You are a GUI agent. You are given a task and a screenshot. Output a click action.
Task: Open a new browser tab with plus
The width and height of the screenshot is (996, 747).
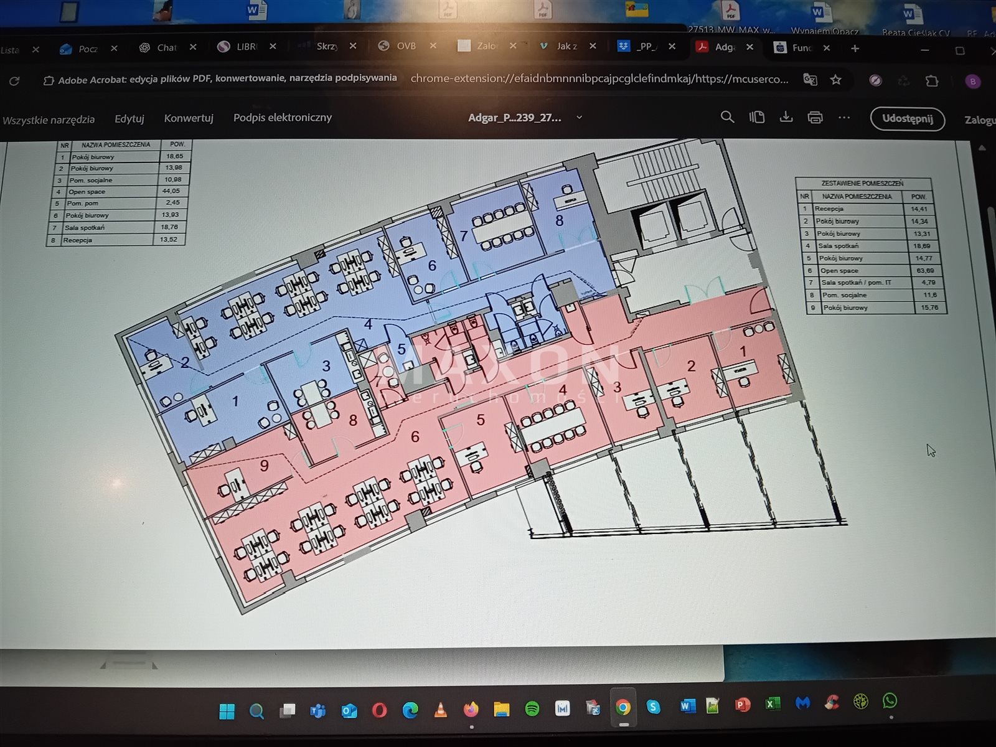pyautogui.click(x=855, y=48)
